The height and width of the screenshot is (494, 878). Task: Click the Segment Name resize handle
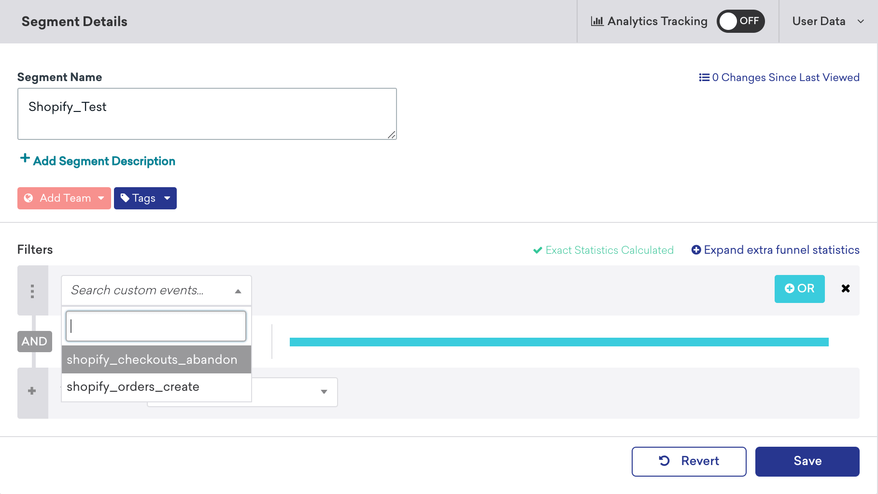point(392,135)
